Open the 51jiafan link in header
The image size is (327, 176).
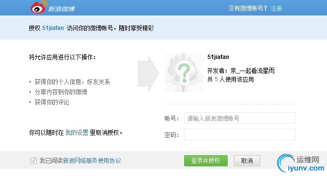[x=53, y=28]
